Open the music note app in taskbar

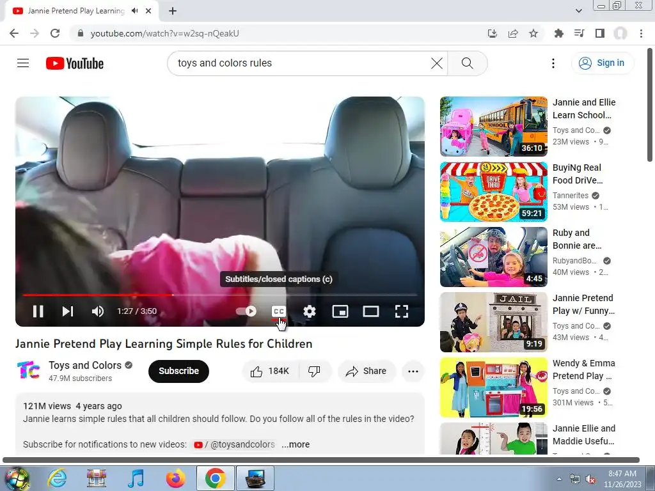coord(136,478)
